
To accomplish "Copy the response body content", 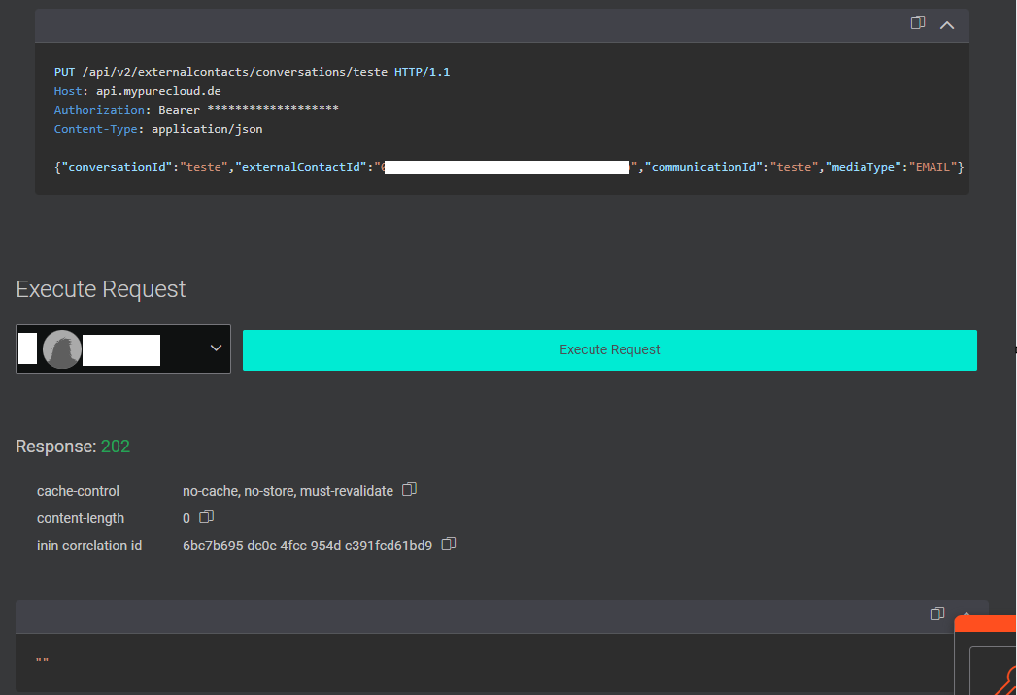I will (x=936, y=613).
